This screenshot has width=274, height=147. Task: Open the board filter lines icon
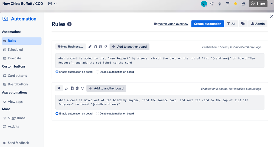228,4
